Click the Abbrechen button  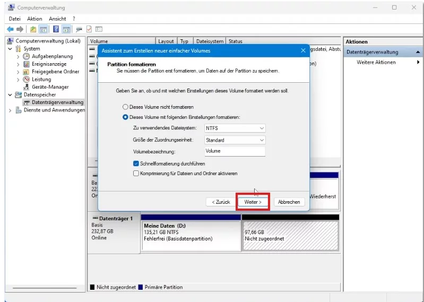(289, 202)
